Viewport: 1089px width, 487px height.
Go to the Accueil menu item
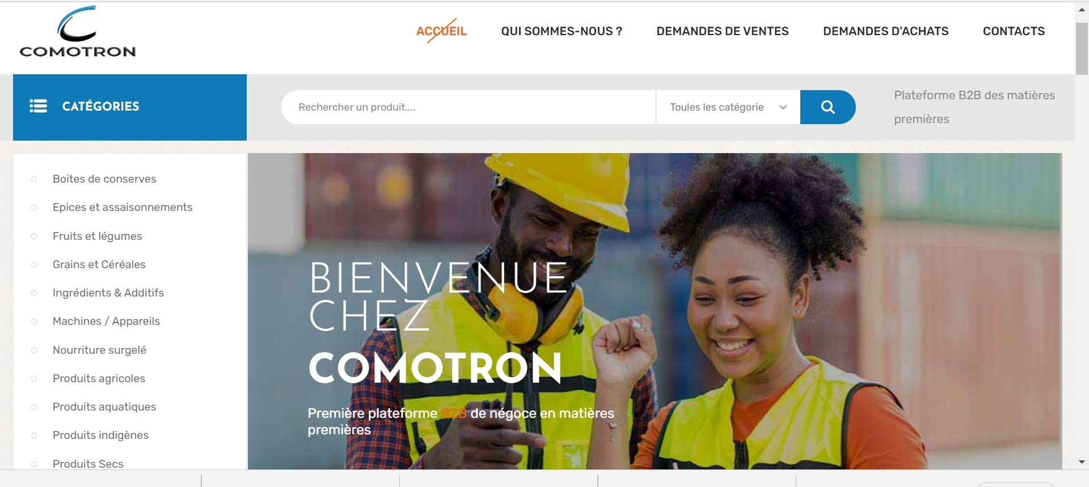pyautogui.click(x=441, y=31)
